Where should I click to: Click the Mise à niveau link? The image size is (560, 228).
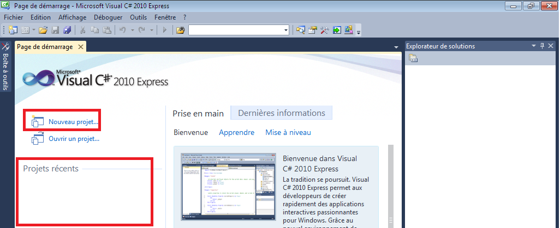288,133
